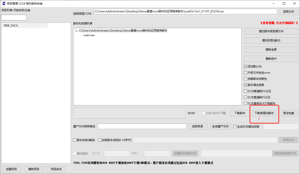This screenshot has width=300, height=174.
Task: Enable EC方案清除FS分区 checkbox
Action: [x=246, y=97]
